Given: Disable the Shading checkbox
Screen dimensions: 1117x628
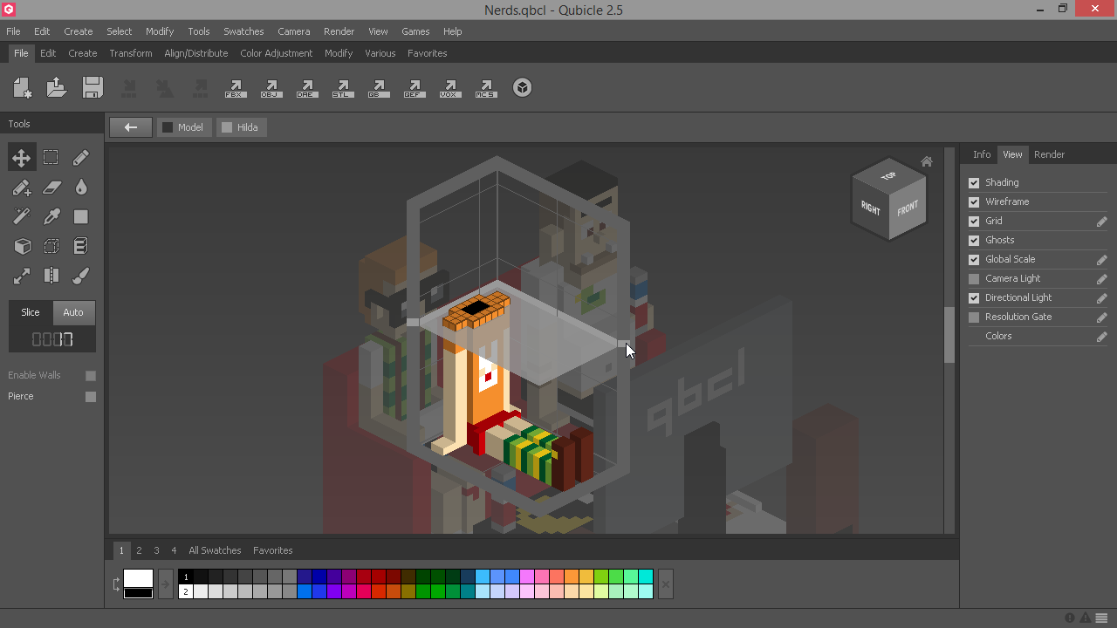Looking at the screenshot, I should pyautogui.click(x=974, y=183).
